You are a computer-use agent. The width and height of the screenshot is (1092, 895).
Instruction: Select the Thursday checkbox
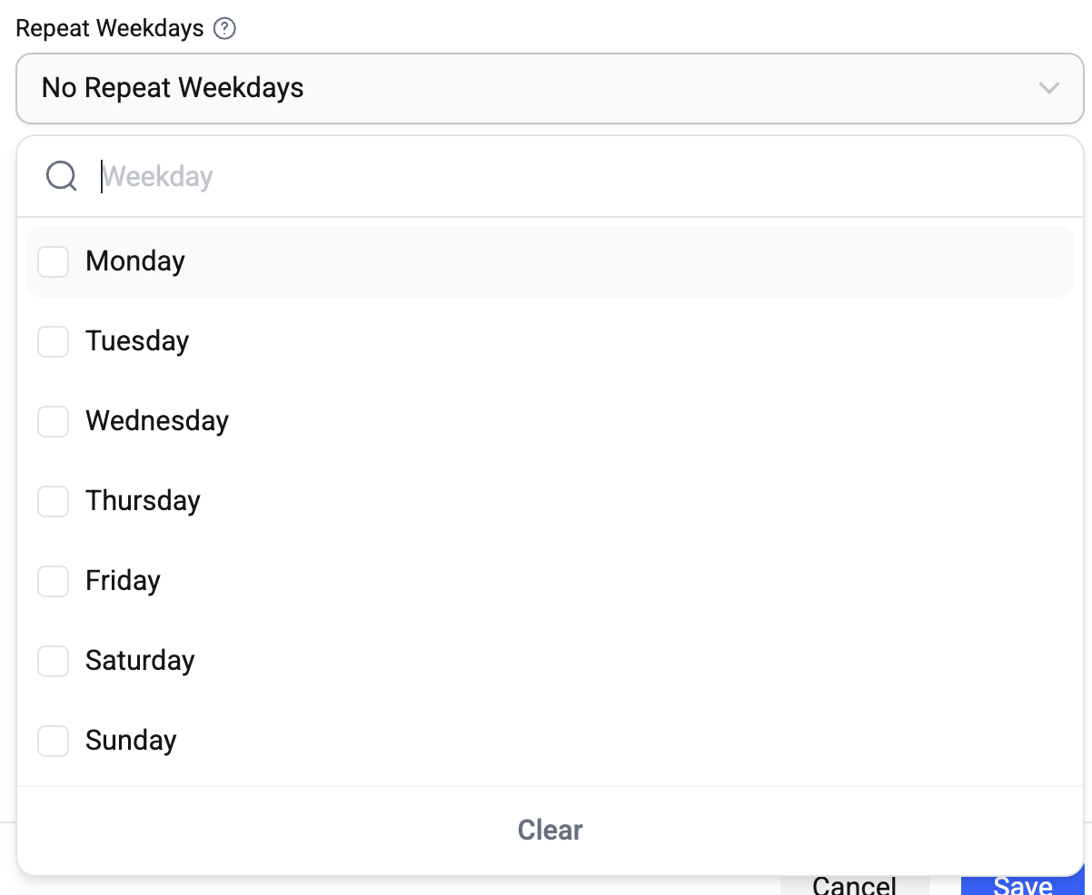click(54, 502)
